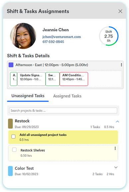Open the Afternoon - East shift options menu
This screenshot has width=129, height=192.
point(121,65)
